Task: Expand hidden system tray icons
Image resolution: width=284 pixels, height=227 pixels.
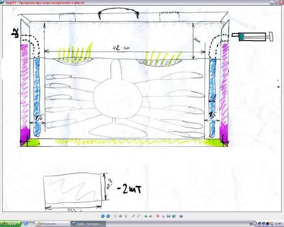Action: coord(255,224)
